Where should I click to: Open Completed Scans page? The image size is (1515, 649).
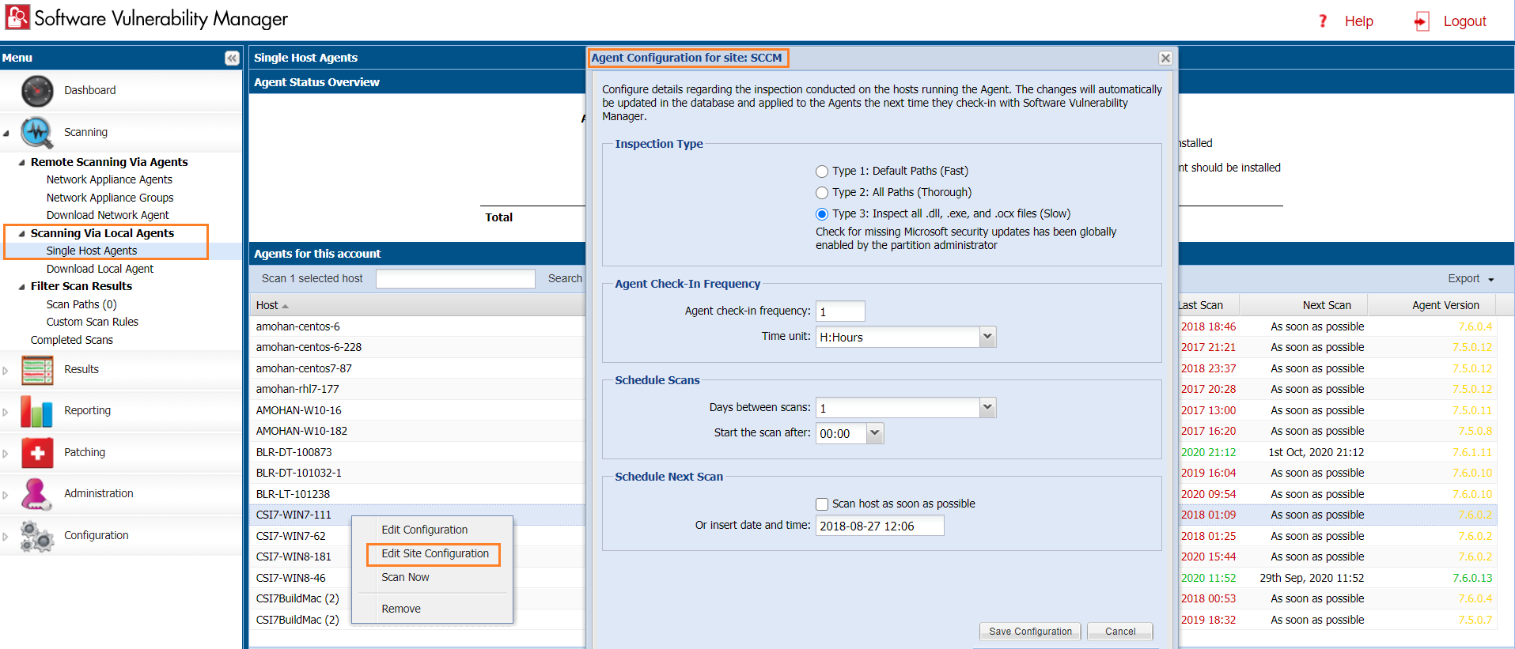click(x=72, y=340)
